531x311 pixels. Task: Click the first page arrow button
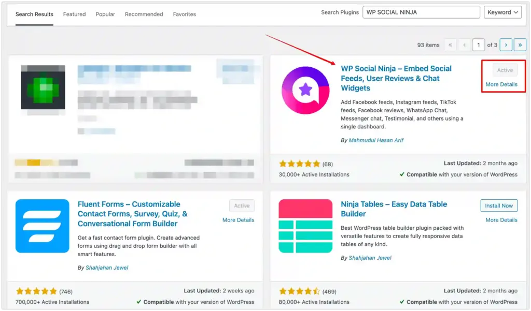[450, 45]
